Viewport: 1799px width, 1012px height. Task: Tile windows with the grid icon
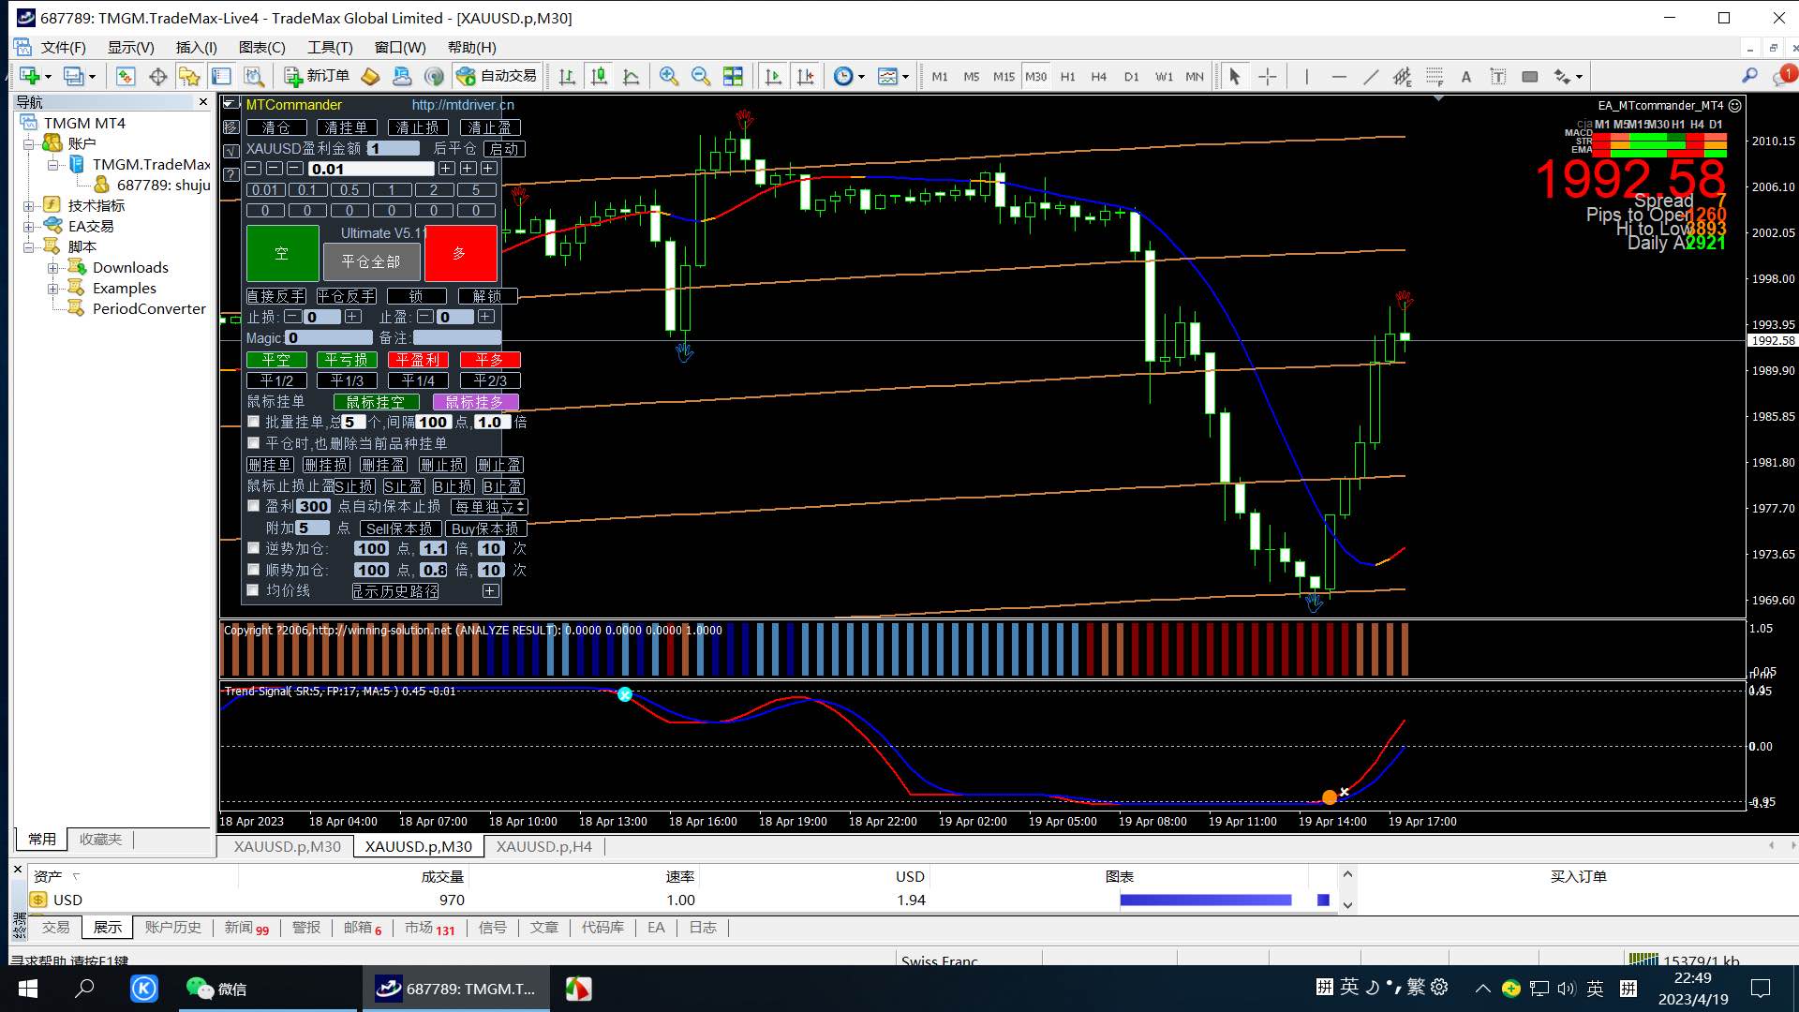click(733, 76)
